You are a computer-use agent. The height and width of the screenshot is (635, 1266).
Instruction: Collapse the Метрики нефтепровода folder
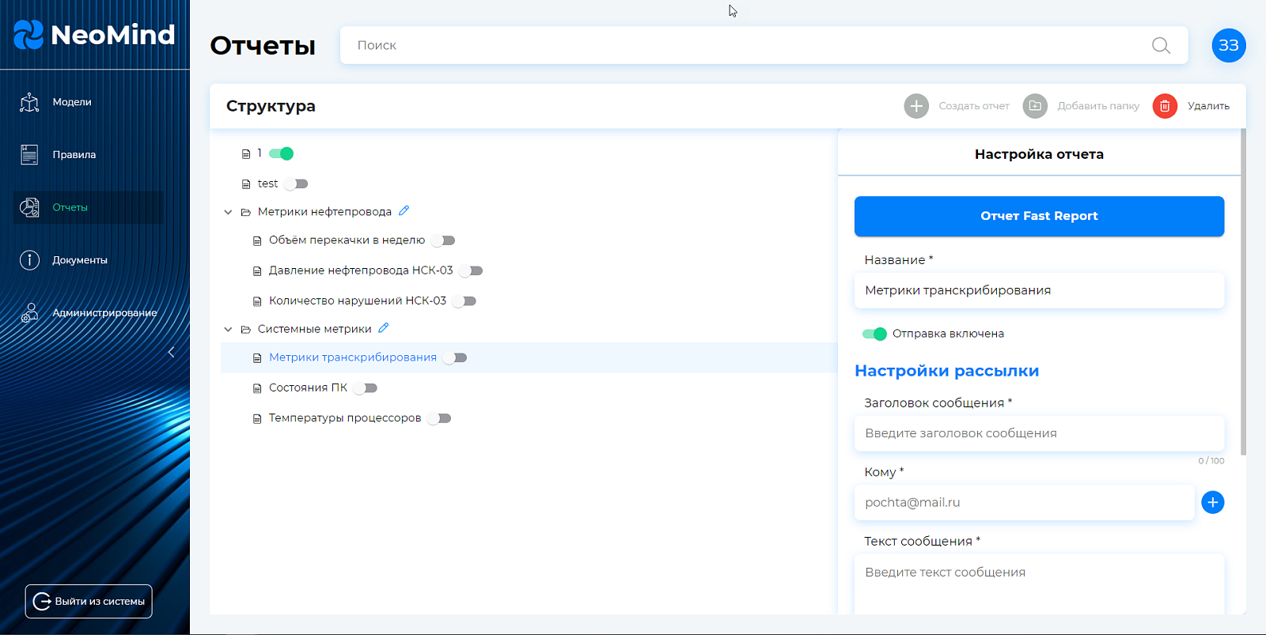[228, 212]
